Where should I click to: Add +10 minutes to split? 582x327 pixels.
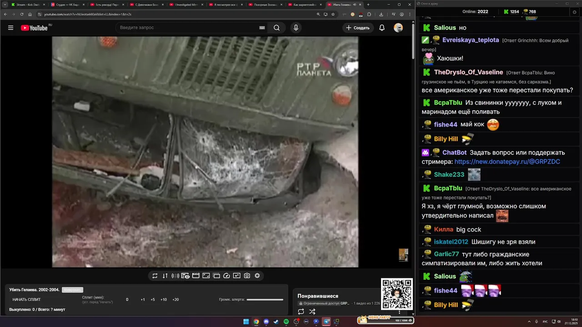click(164, 300)
